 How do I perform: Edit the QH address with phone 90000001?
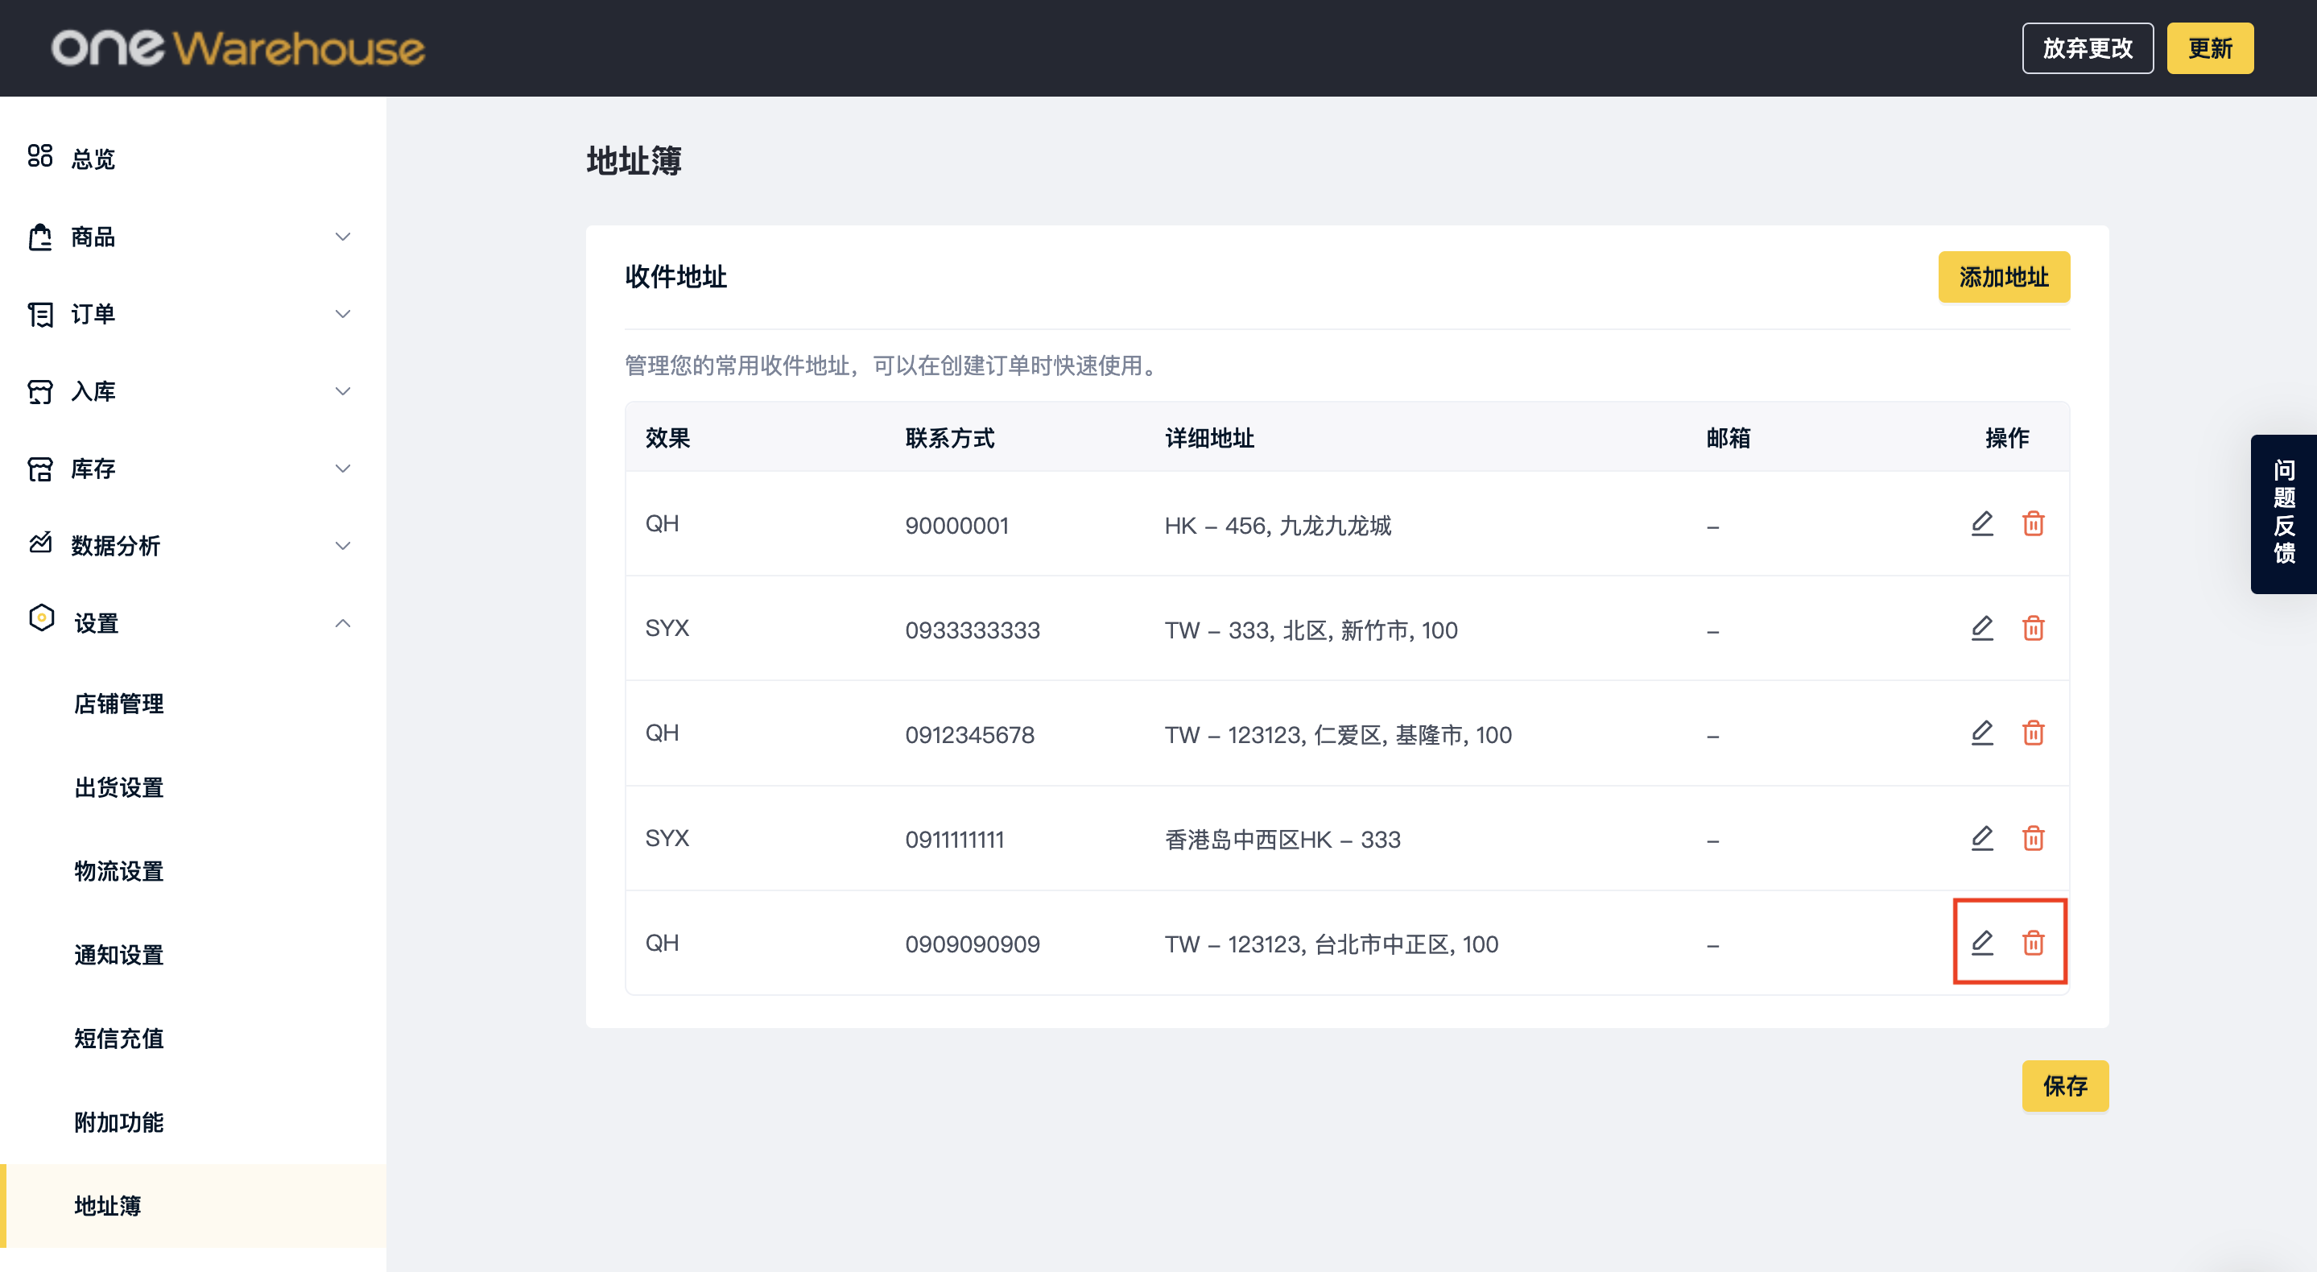pyautogui.click(x=1982, y=523)
